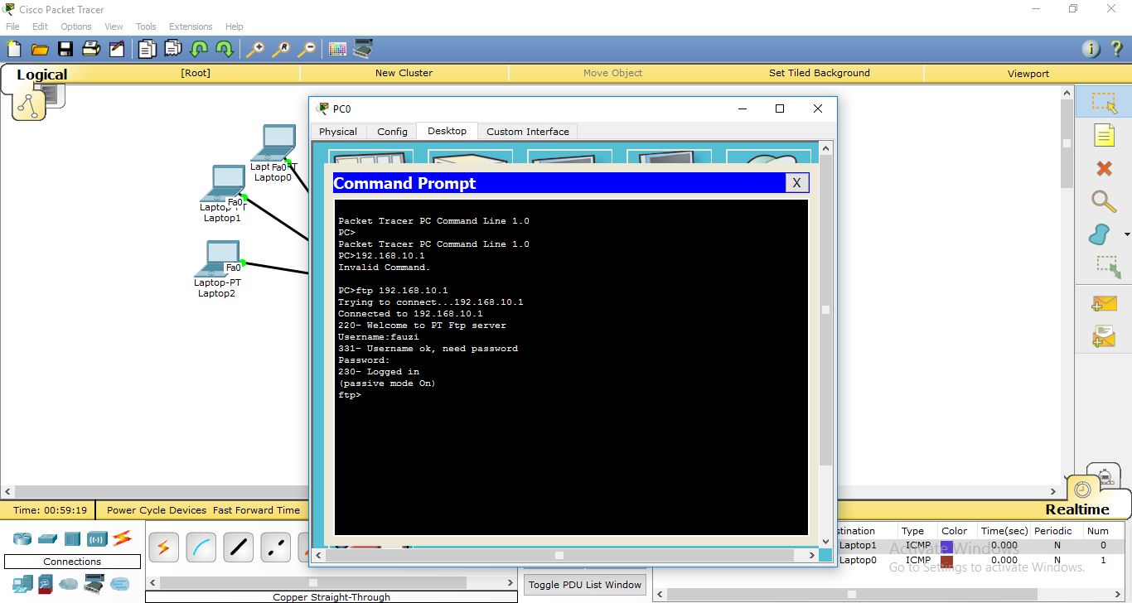1132x603 pixels.
Task: Open the Logical workspace tab
Action: 41,75
